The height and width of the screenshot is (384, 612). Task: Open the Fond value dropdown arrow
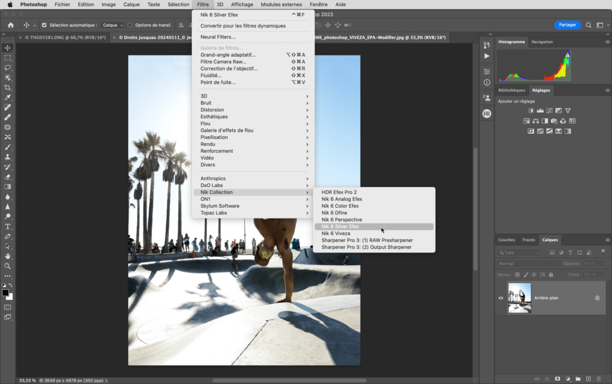point(601,275)
